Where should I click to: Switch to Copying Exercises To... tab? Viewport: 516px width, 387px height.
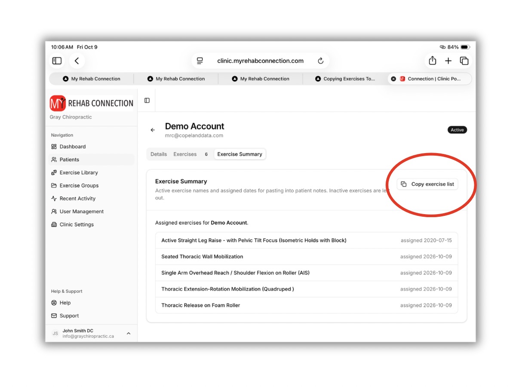(345, 79)
